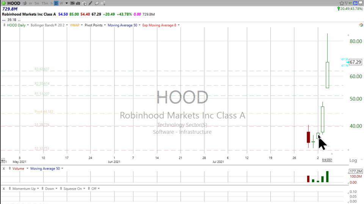Select the W weekly timeframe
This screenshot has height=204, width=364.
pyautogui.click(x=61, y=3)
